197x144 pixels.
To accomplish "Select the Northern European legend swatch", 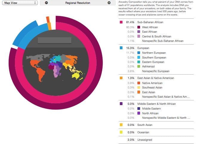I will point(139,53).
